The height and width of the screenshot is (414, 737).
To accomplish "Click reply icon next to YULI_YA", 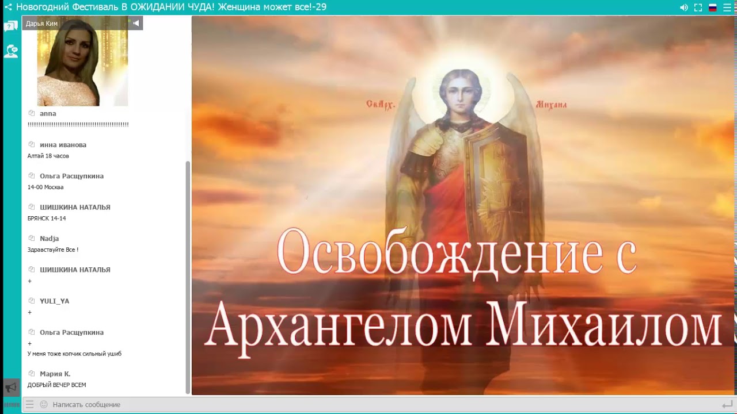I will pyautogui.click(x=32, y=300).
